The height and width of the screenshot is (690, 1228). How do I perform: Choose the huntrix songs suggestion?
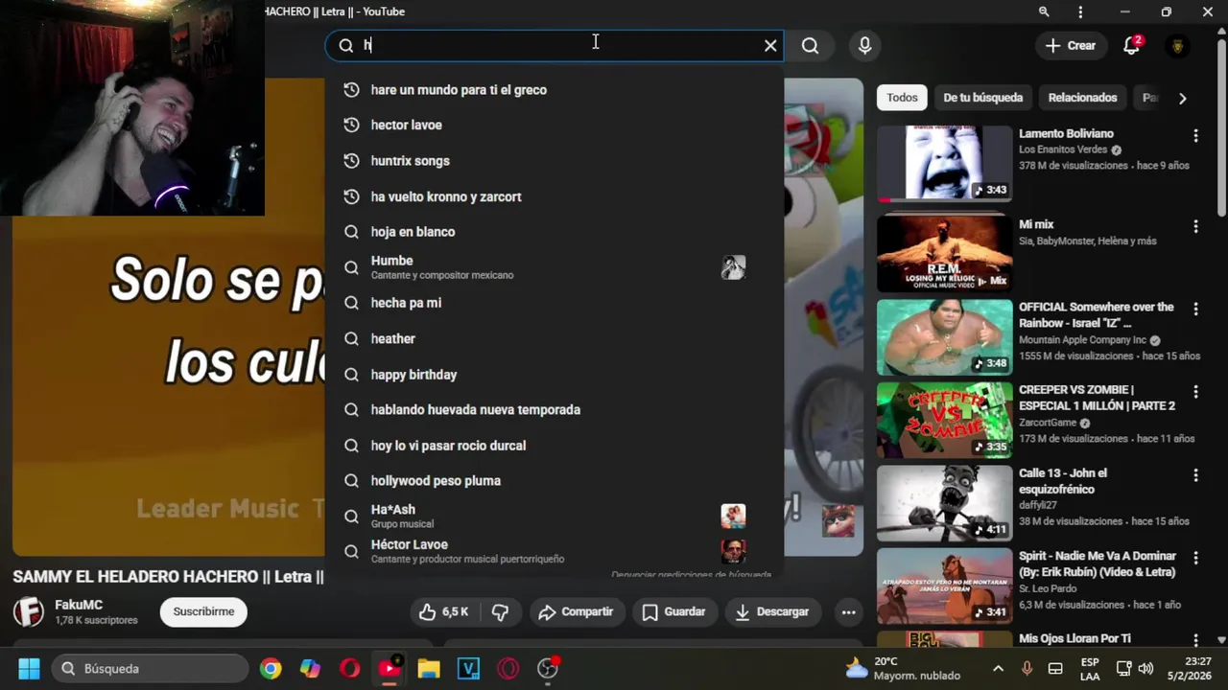pyautogui.click(x=555, y=160)
